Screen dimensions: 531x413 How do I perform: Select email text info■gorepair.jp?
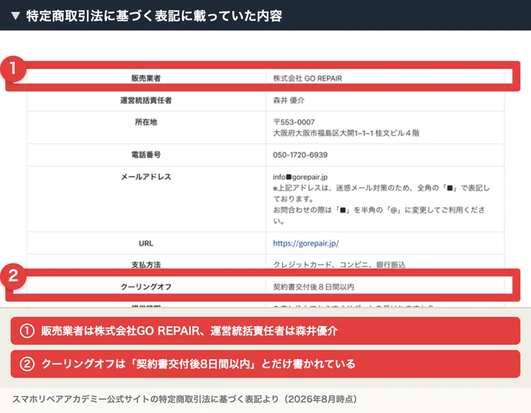(x=300, y=177)
